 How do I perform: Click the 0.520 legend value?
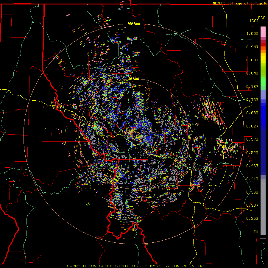click(252, 153)
